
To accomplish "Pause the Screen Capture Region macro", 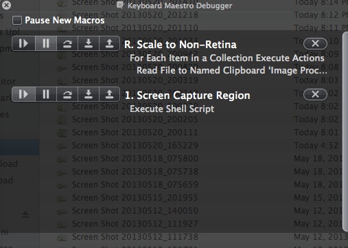I will 46,94.
